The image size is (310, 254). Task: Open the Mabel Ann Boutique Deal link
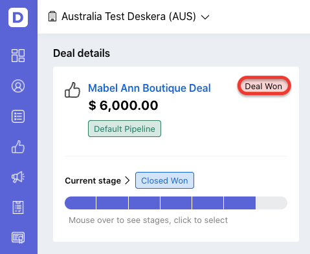click(x=149, y=88)
